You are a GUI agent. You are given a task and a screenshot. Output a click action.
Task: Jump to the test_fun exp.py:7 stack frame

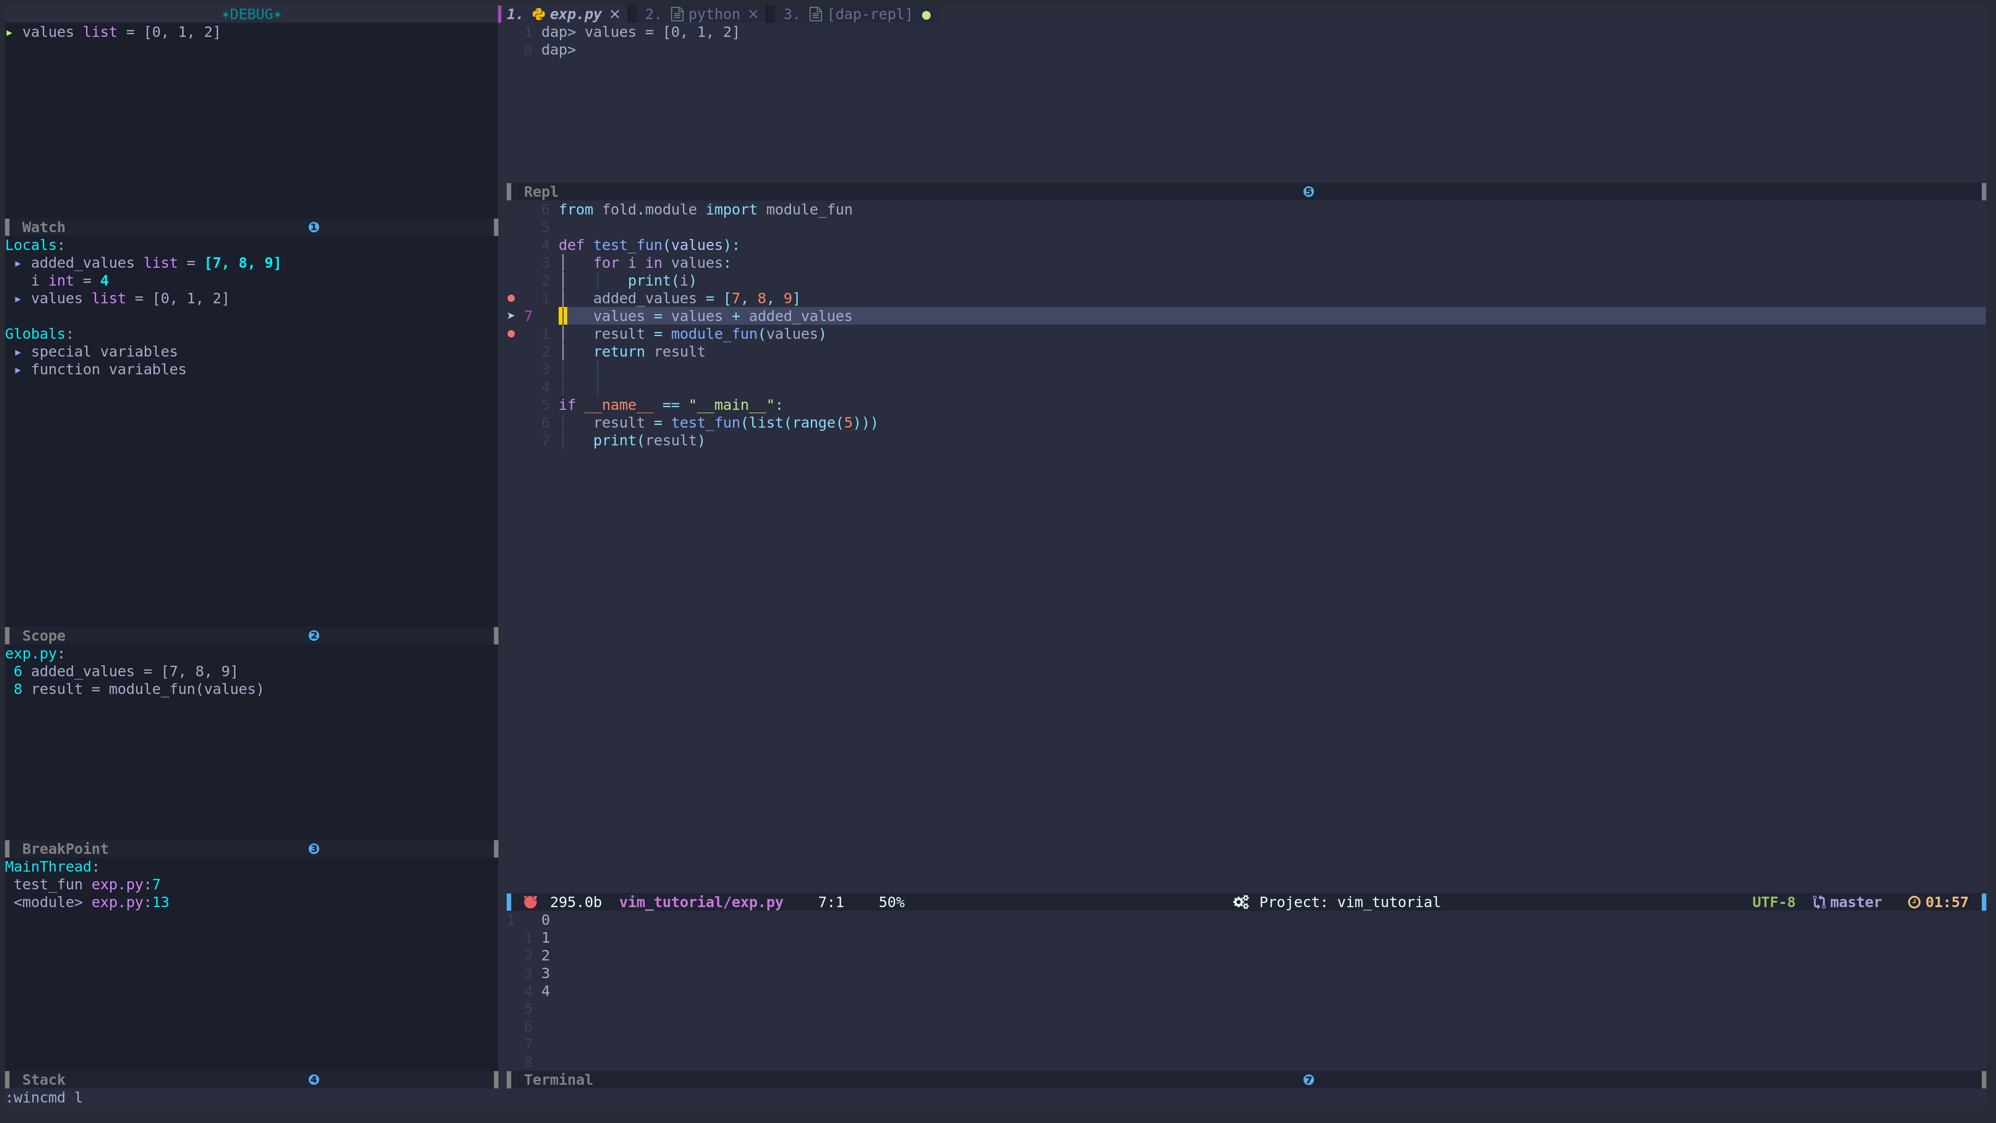87,884
